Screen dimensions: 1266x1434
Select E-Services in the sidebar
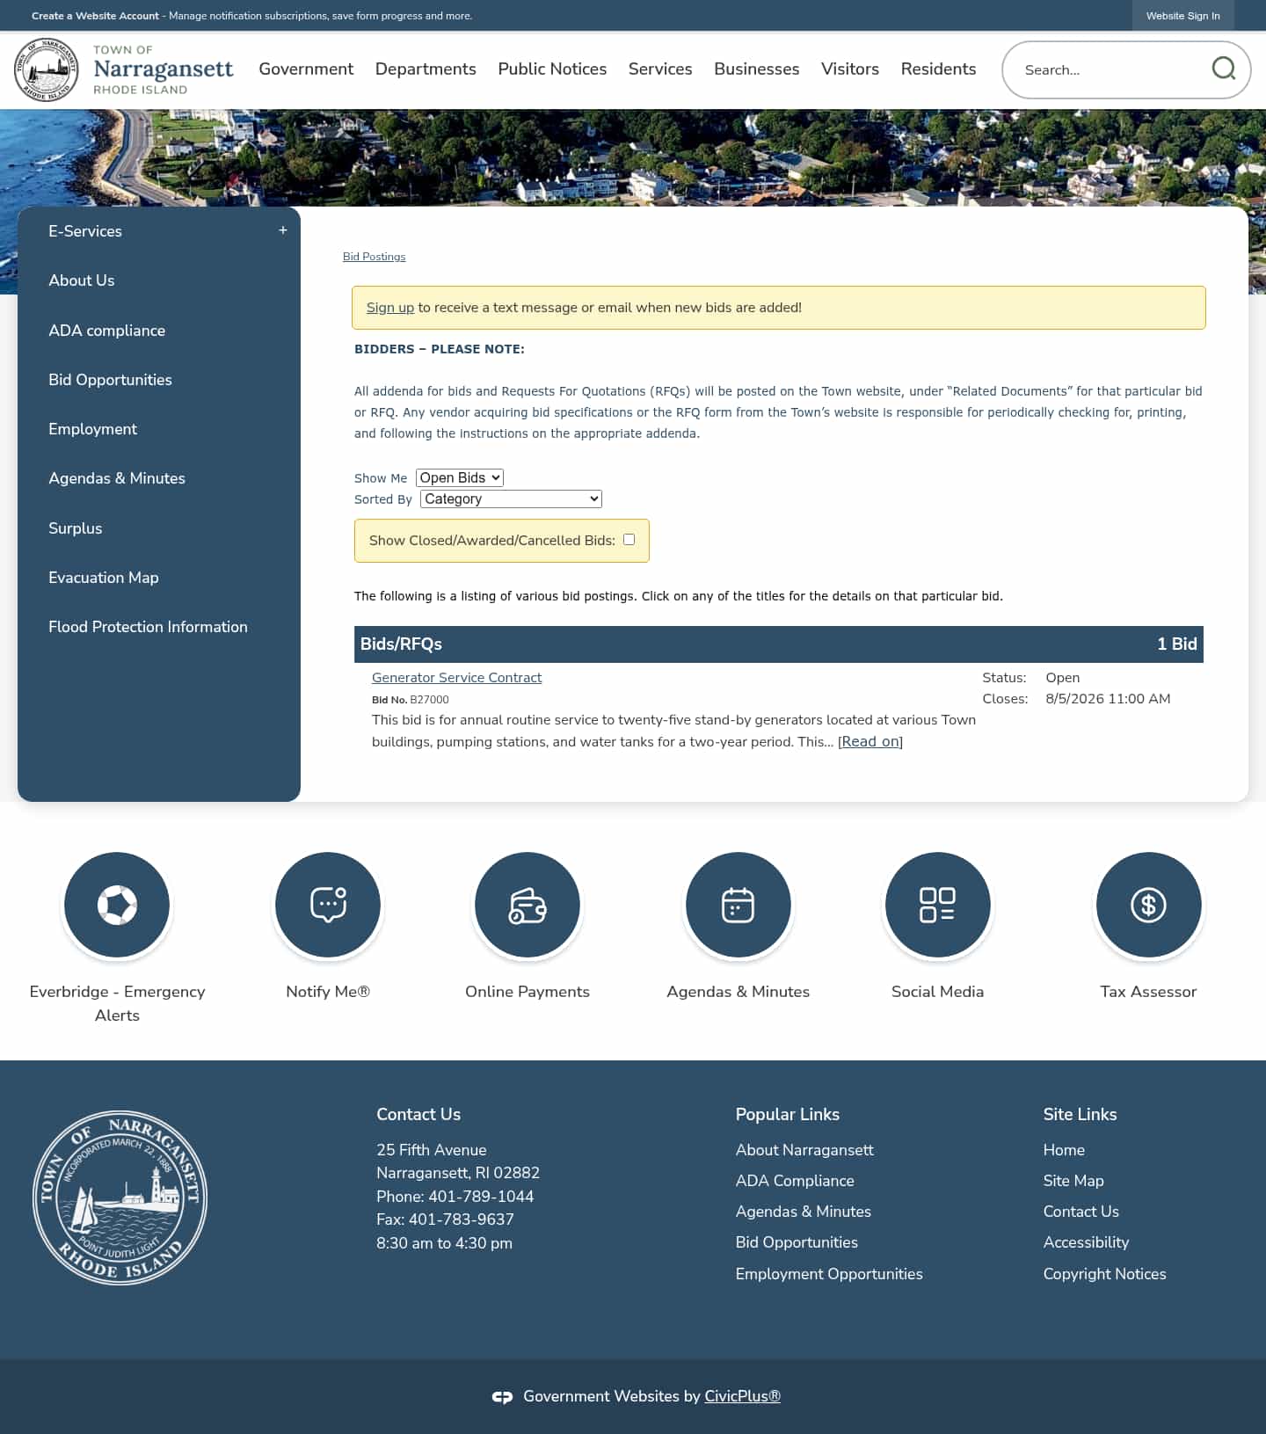(85, 231)
